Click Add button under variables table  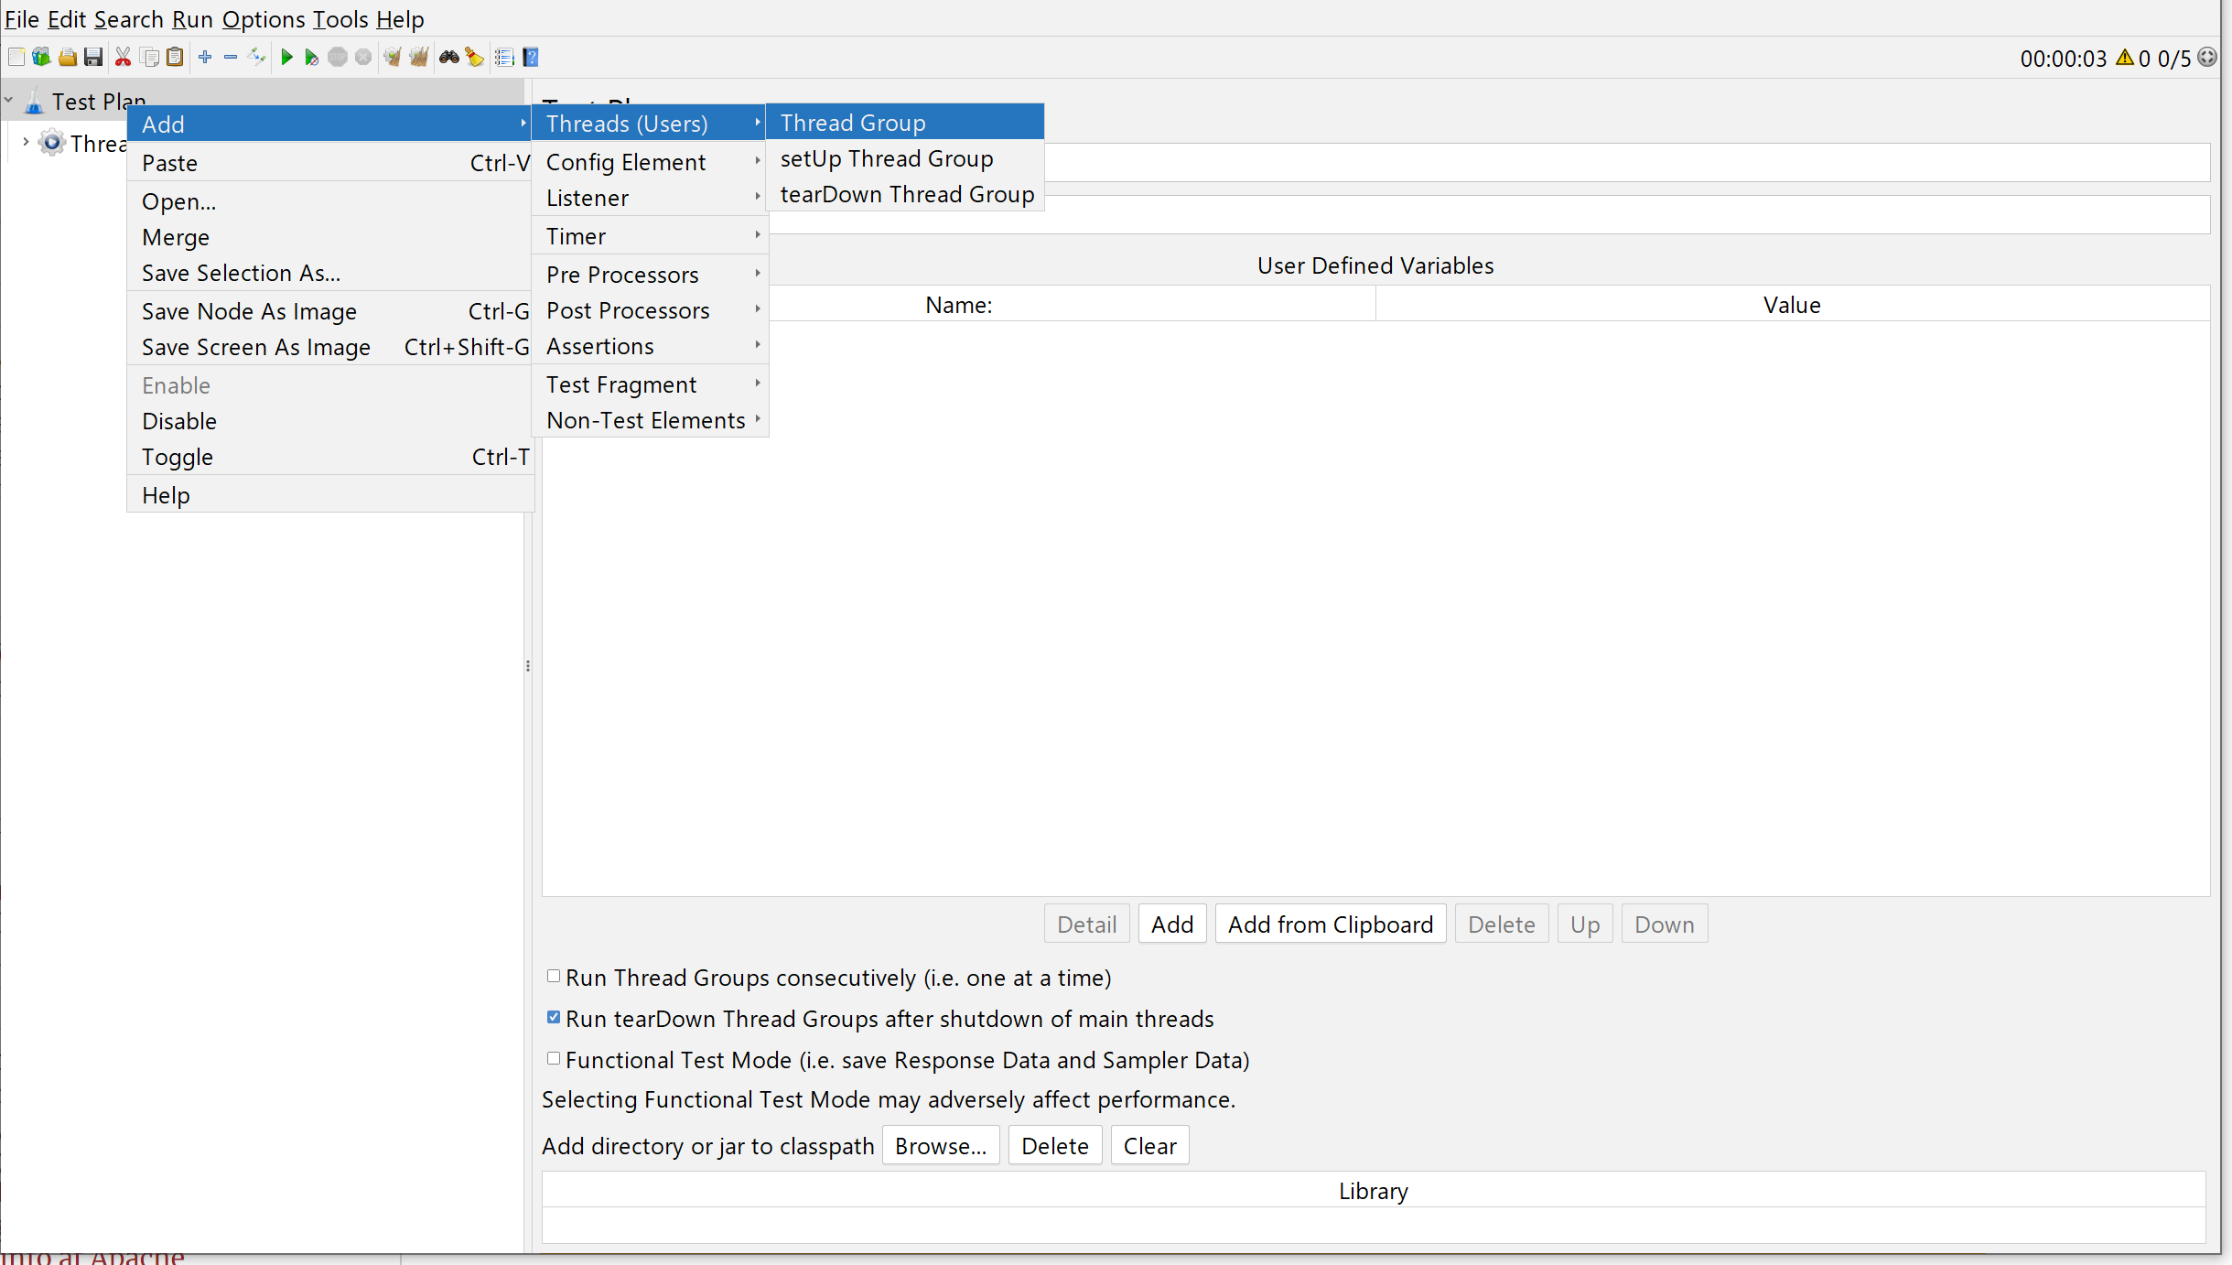tap(1172, 924)
